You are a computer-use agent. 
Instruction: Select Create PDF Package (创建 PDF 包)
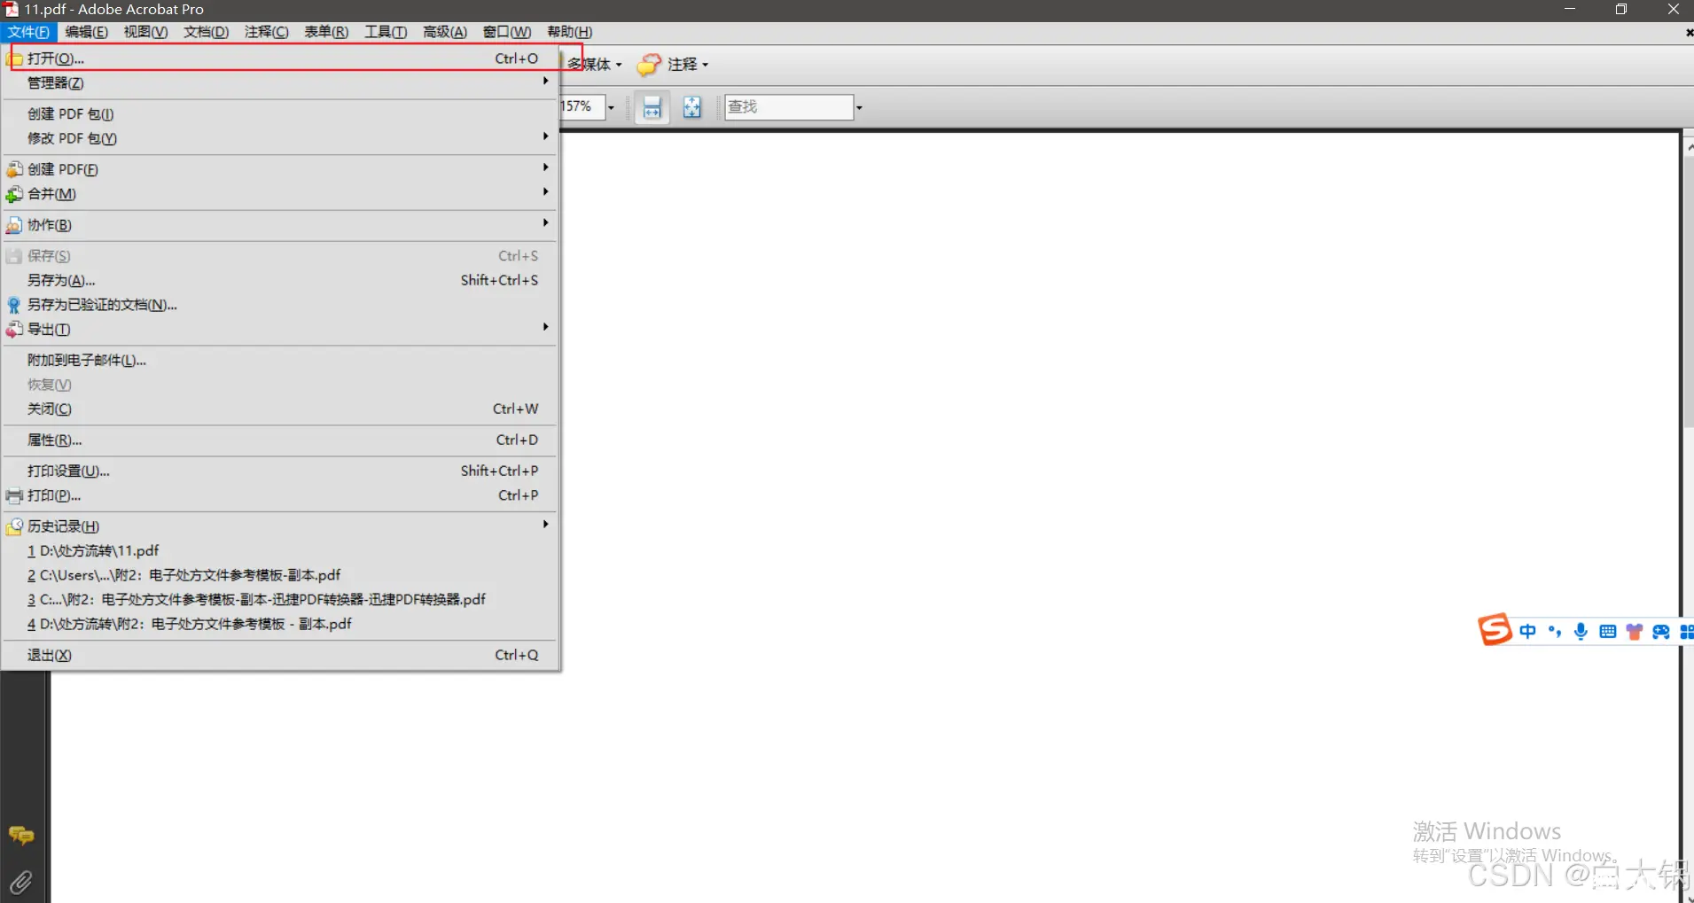coord(280,113)
